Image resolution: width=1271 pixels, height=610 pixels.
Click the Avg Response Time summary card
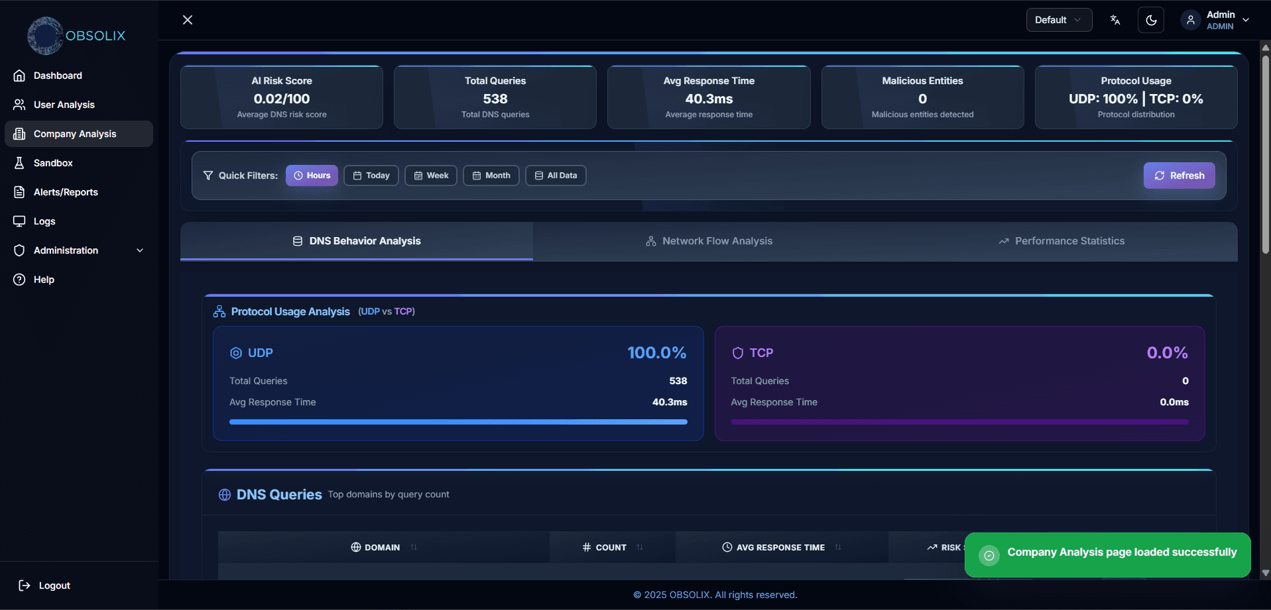709,97
